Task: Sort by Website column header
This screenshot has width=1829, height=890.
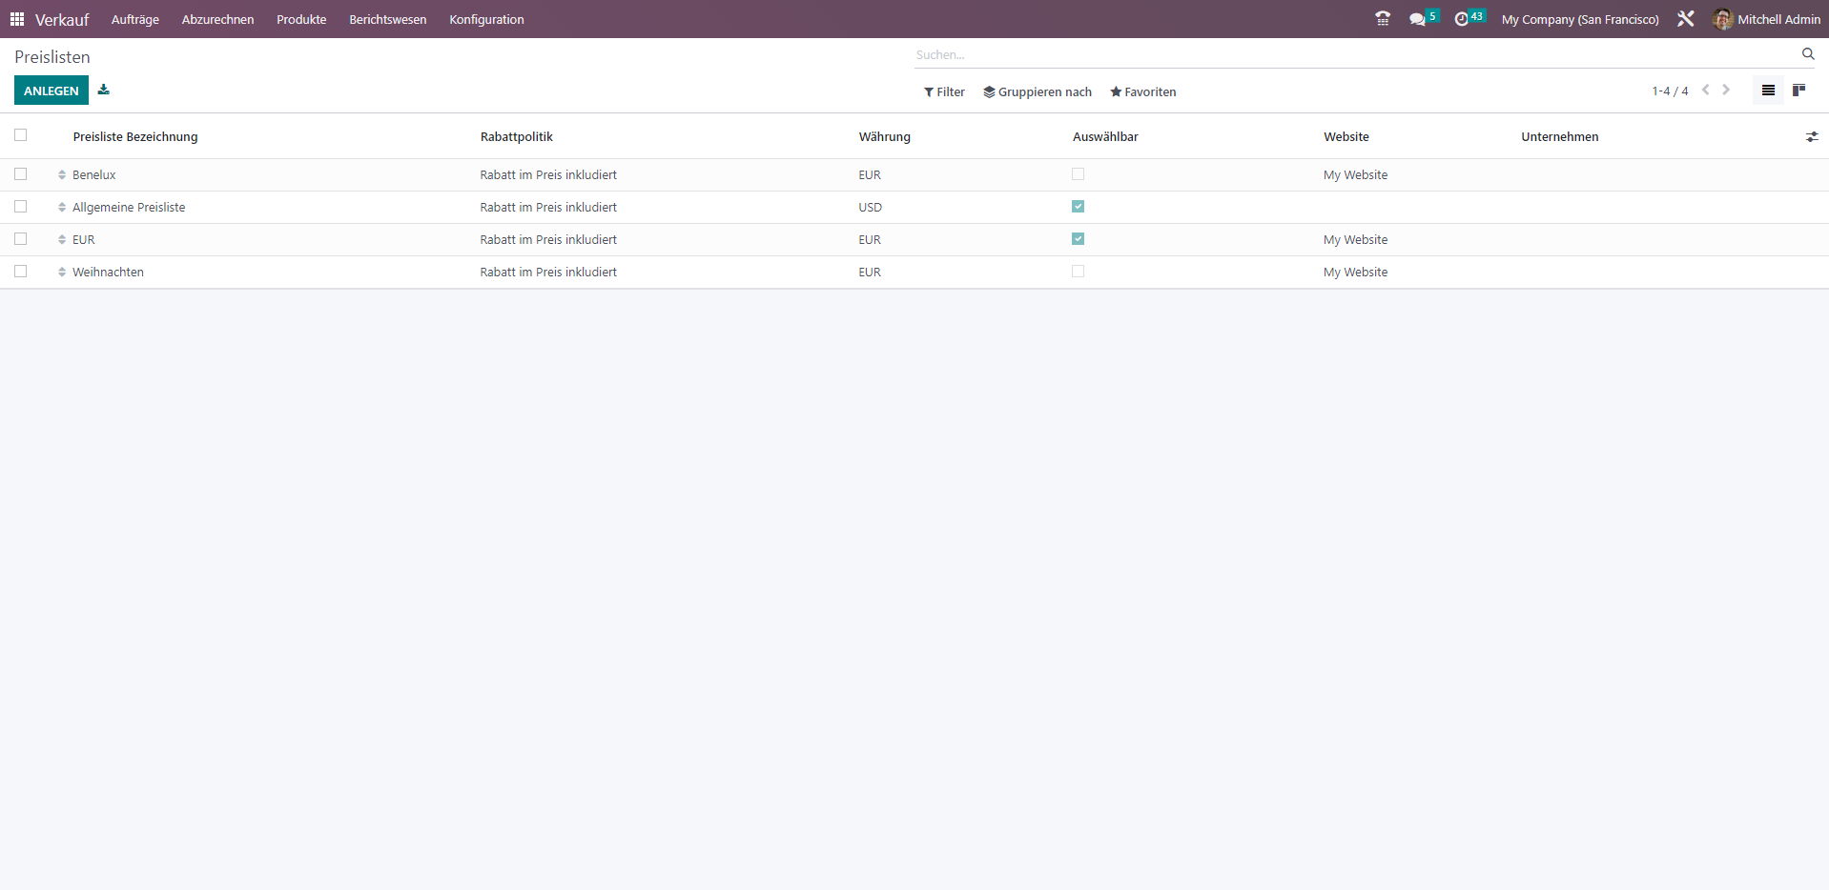Action: tap(1346, 137)
